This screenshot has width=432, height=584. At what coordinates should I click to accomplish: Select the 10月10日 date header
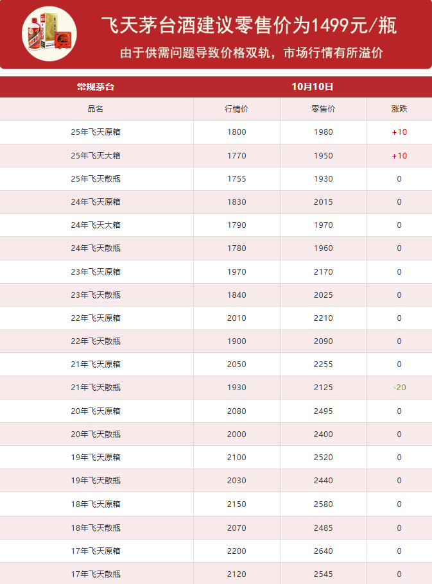pos(312,87)
